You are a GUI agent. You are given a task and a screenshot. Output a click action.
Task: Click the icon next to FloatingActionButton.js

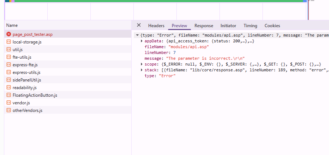(x=9, y=95)
